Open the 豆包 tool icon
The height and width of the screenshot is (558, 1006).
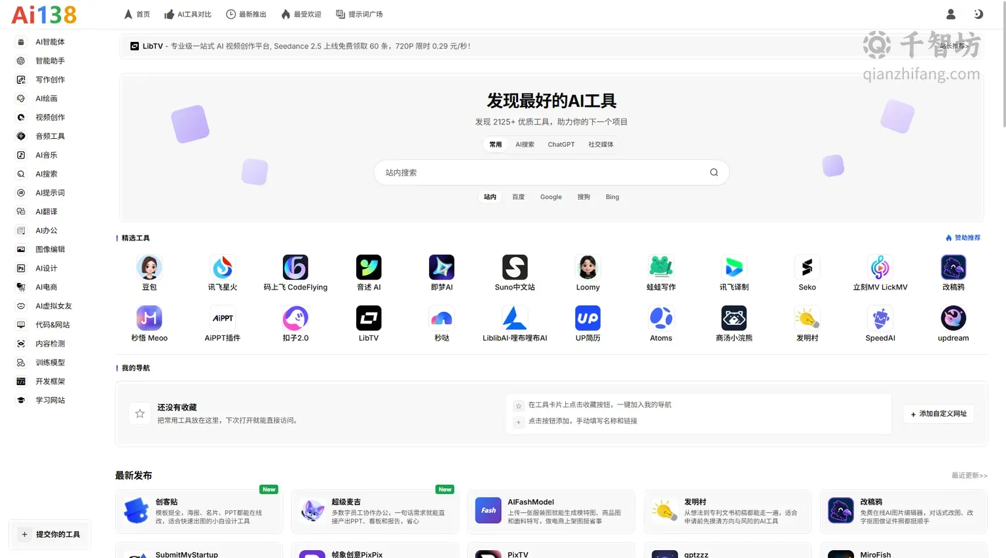149,267
